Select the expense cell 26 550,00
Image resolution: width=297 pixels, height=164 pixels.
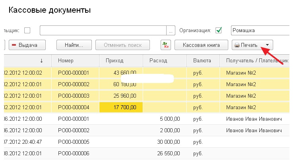tap(165, 153)
